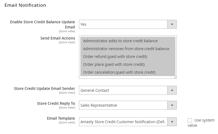Click the 'Email Template' field label
The height and width of the screenshot is (134, 218).
(x=61, y=118)
